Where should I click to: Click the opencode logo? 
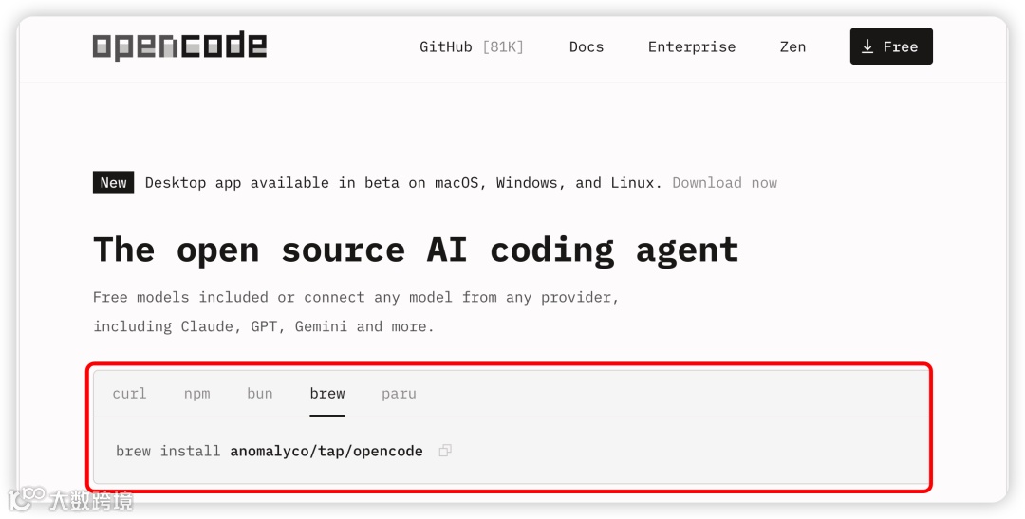pos(179,46)
